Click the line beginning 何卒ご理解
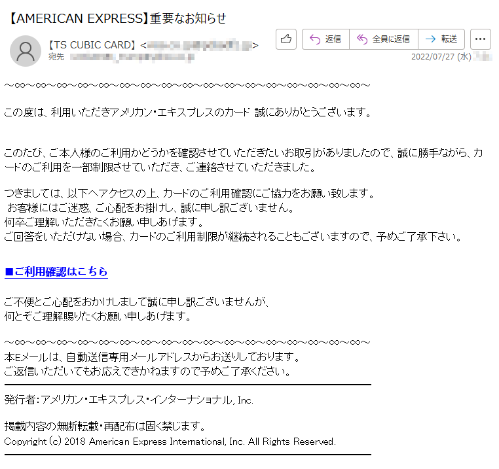Image resolution: width=499 pixels, height=469 pixels. (x=104, y=222)
